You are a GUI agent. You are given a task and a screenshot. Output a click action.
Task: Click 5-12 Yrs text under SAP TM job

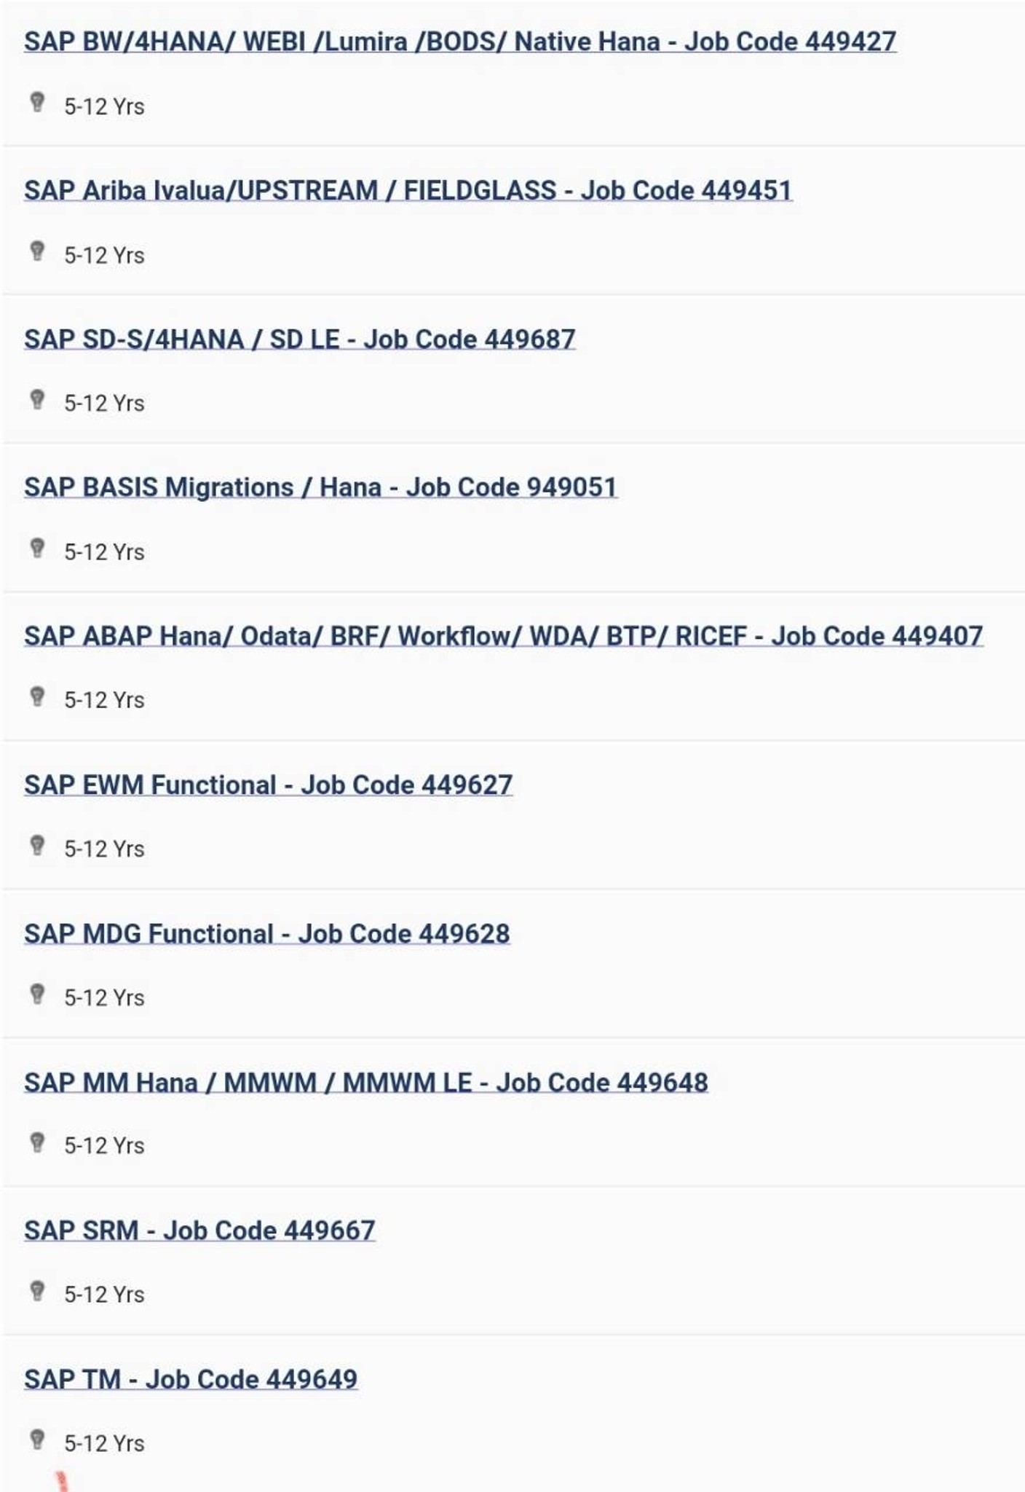point(104,1444)
